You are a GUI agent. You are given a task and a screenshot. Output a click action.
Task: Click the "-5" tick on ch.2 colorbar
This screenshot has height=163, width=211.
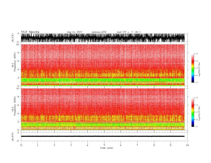point(197,112)
